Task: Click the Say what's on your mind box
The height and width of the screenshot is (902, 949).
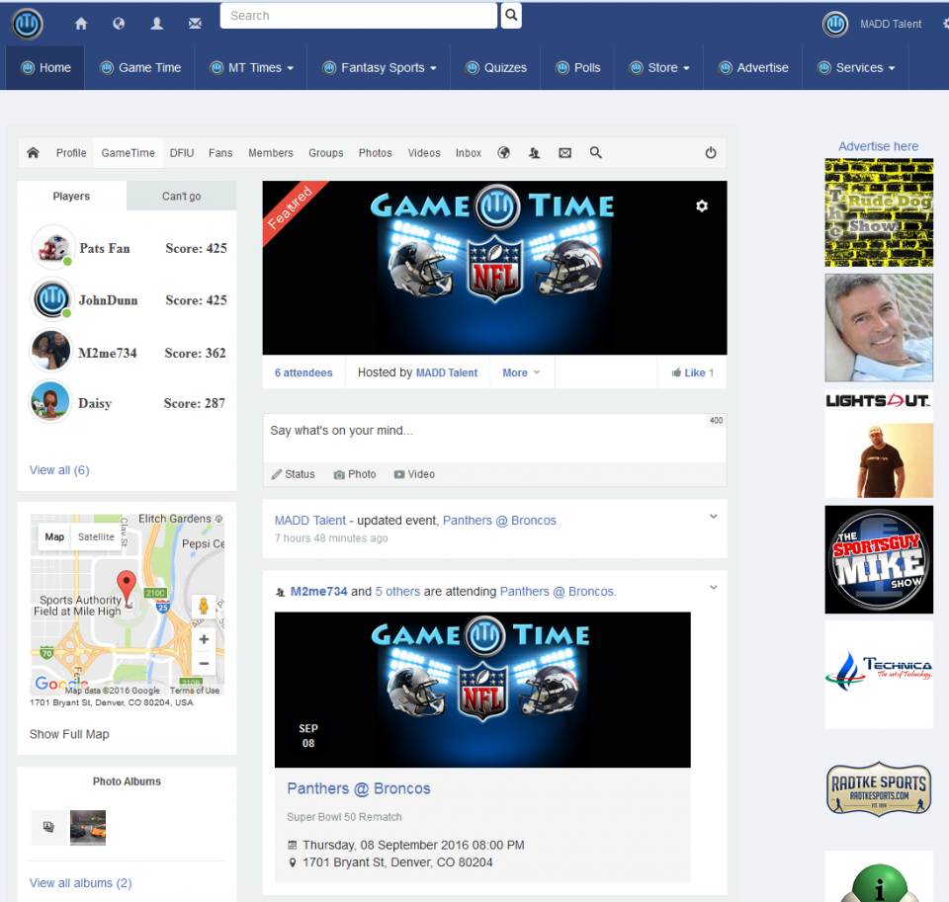Action: (x=494, y=439)
